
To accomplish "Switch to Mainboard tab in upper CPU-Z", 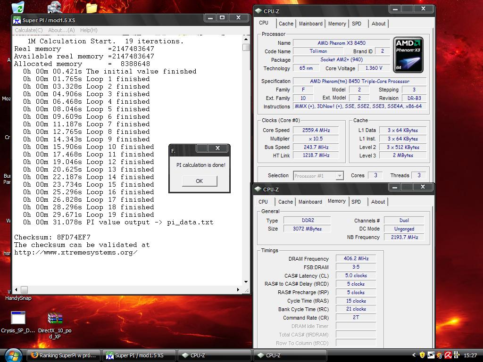I will [x=310, y=24].
